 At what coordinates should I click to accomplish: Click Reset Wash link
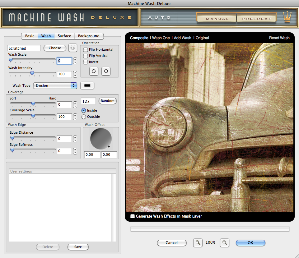[x=279, y=38]
